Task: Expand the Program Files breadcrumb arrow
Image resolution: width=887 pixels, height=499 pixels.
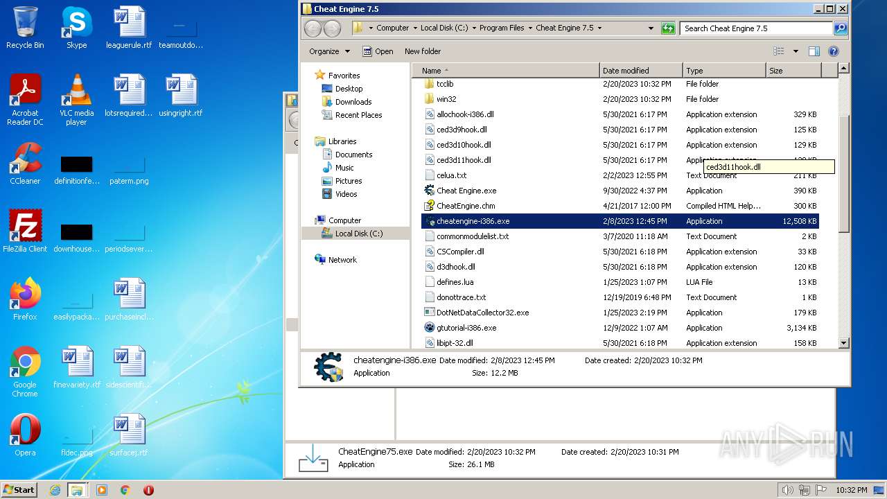Action: click(529, 28)
